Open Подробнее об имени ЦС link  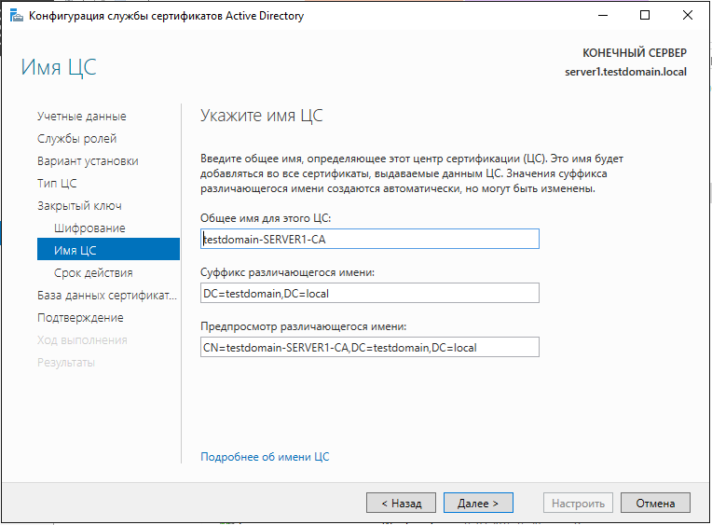(x=265, y=457)
